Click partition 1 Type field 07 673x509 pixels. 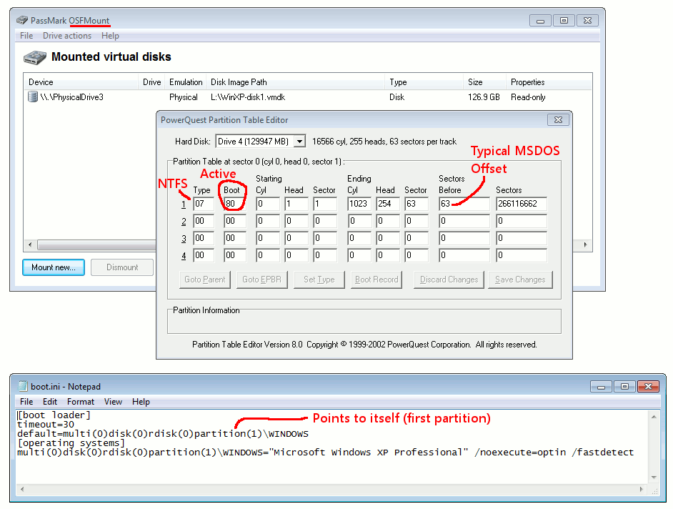[x=204, y=204]
